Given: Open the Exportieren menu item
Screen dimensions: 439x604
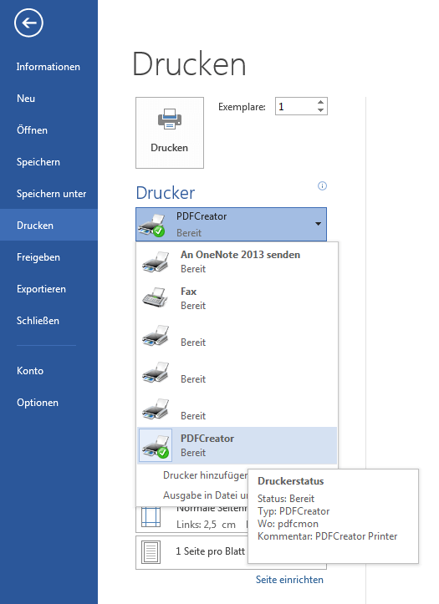Looking at the screenshot, I should pos(41,289).
